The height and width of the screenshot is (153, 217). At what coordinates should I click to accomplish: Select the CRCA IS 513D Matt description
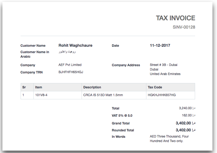click(x=103, y=95)
